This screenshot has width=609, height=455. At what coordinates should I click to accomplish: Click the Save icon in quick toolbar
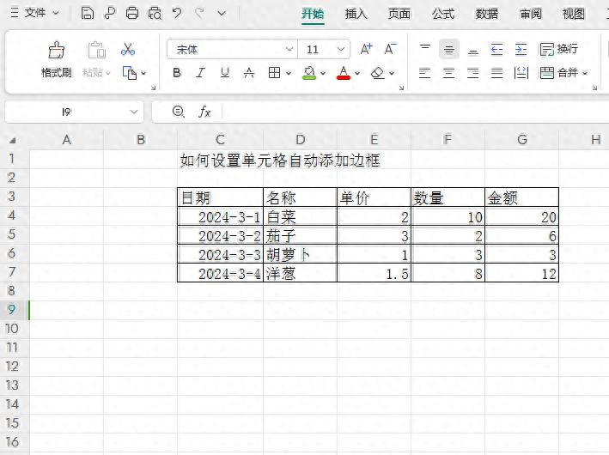pyautogui.click(x=88, y=13)
